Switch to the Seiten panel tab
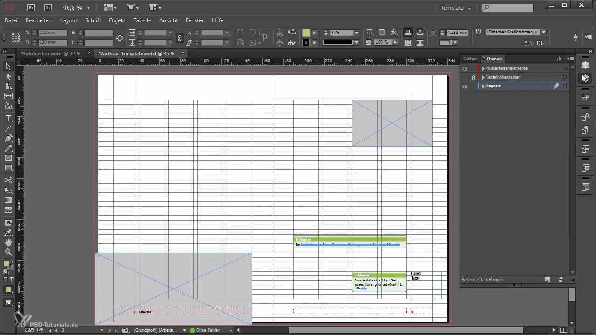 (470, 59)
